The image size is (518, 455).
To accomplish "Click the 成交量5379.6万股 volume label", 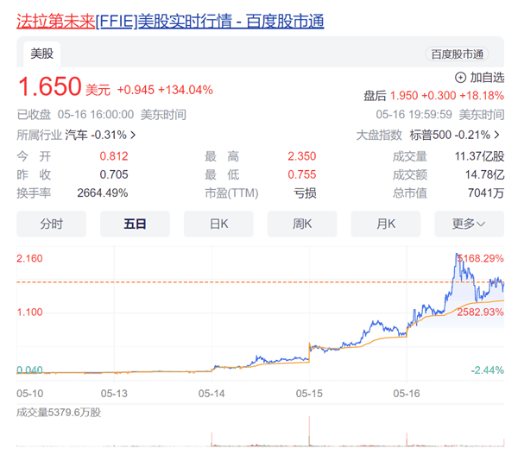I will [x=59, y=413].
